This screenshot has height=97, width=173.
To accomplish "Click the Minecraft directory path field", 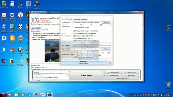I will tap(87, 23).
